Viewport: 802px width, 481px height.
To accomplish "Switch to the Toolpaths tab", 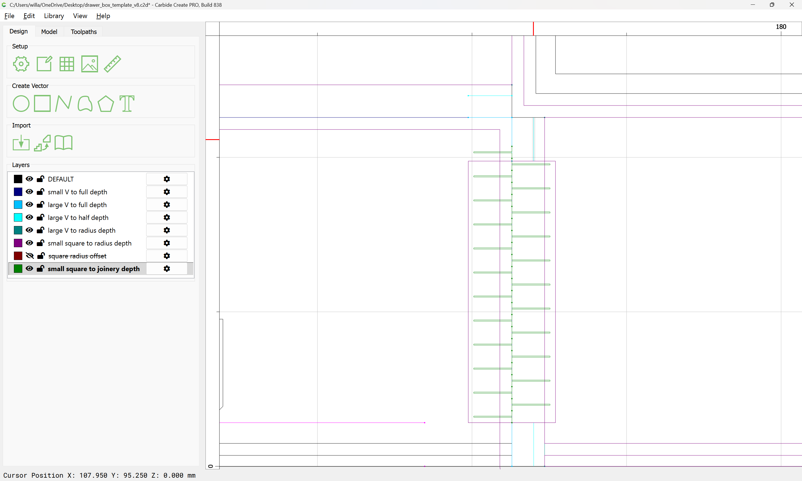I will (x=84, y=32).
